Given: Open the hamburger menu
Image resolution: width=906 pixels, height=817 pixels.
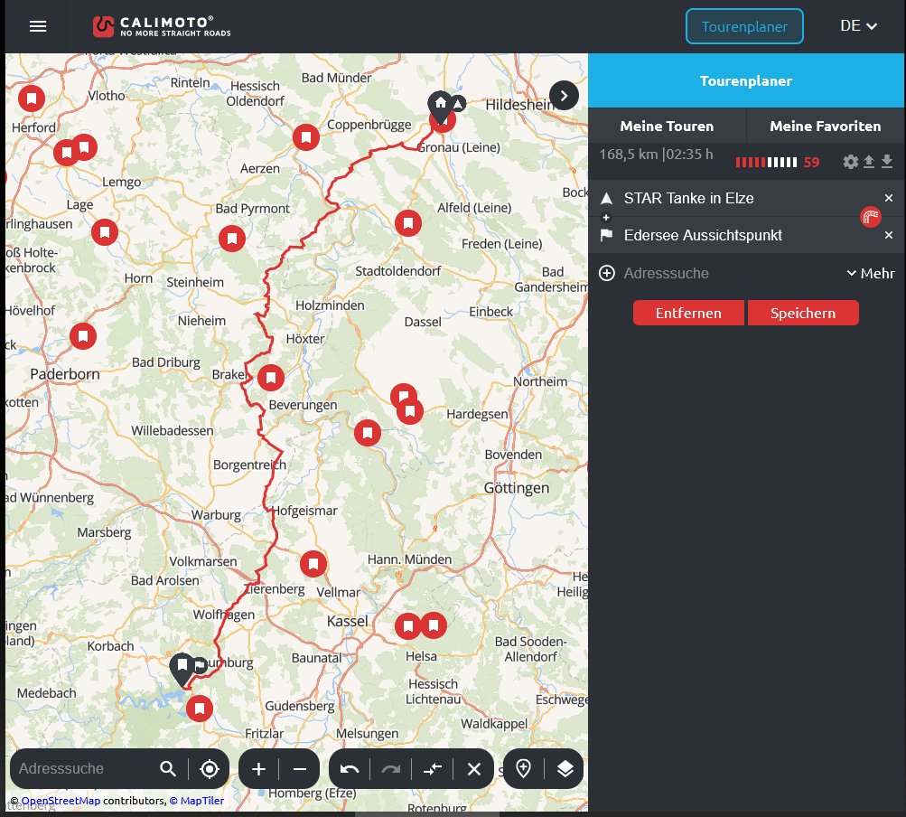Looking at the screenshot, I should click(37, 26).
